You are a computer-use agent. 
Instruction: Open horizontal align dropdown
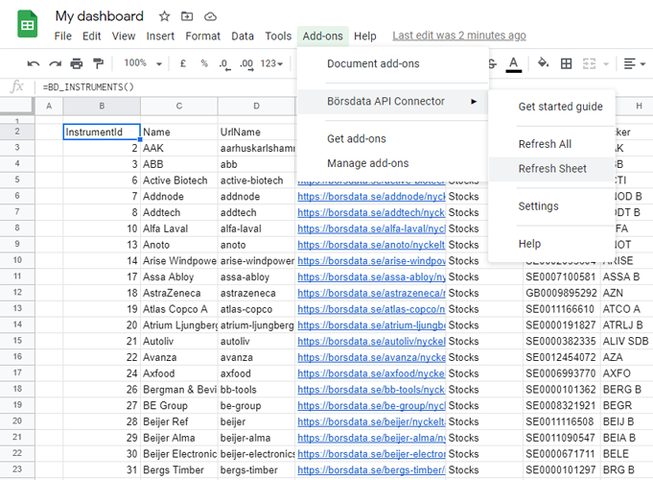click(634, 63)
